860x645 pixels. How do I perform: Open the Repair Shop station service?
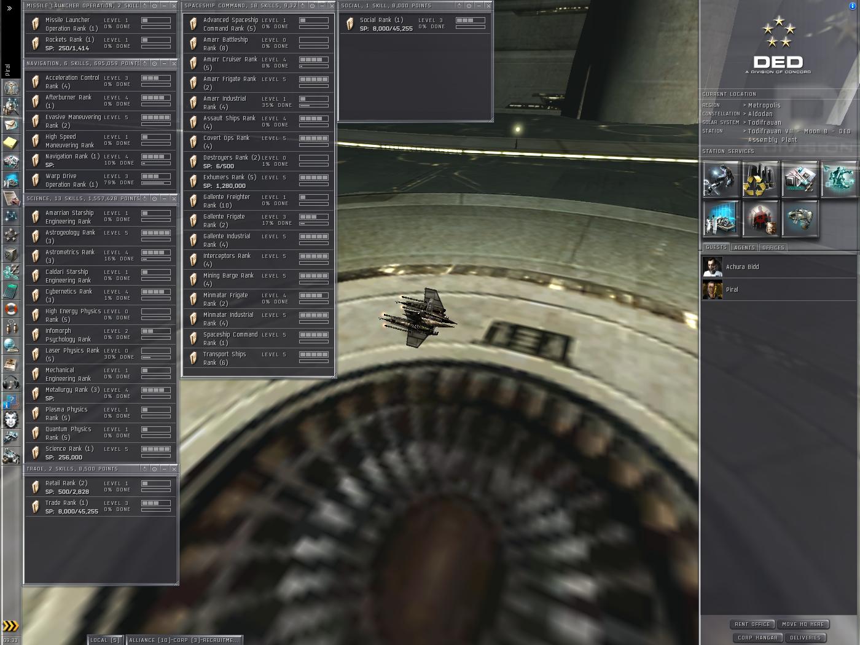pyautogui.click(x=721, y=179)
